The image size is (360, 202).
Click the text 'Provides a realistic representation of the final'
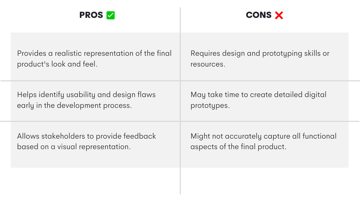click(94, 53)
